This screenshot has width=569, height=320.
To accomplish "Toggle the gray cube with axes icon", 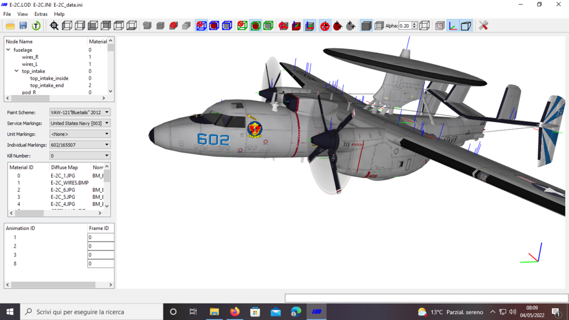I will [x=310, y=26].
